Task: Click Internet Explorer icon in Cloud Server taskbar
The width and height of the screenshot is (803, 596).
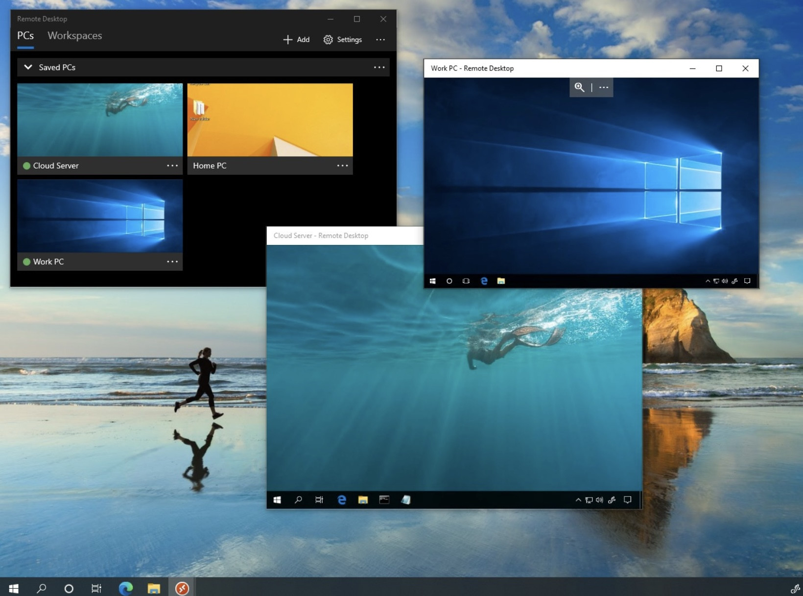Action: 342,500
